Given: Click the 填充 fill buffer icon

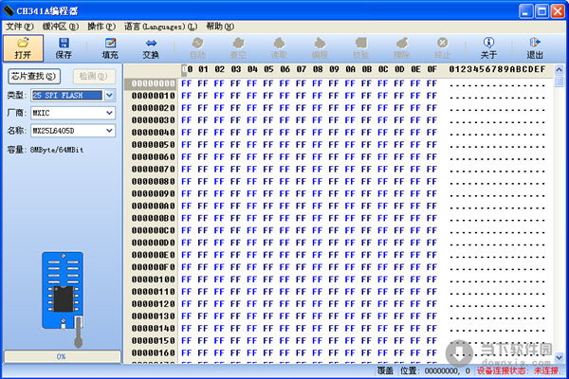Looking at the screenshot, I should pos(110,48).
